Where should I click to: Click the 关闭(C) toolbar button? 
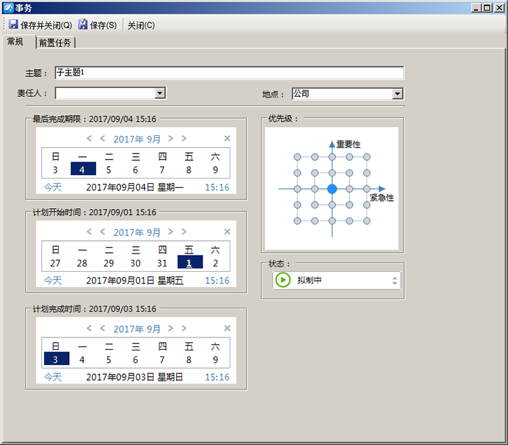[x=141, y=26]
